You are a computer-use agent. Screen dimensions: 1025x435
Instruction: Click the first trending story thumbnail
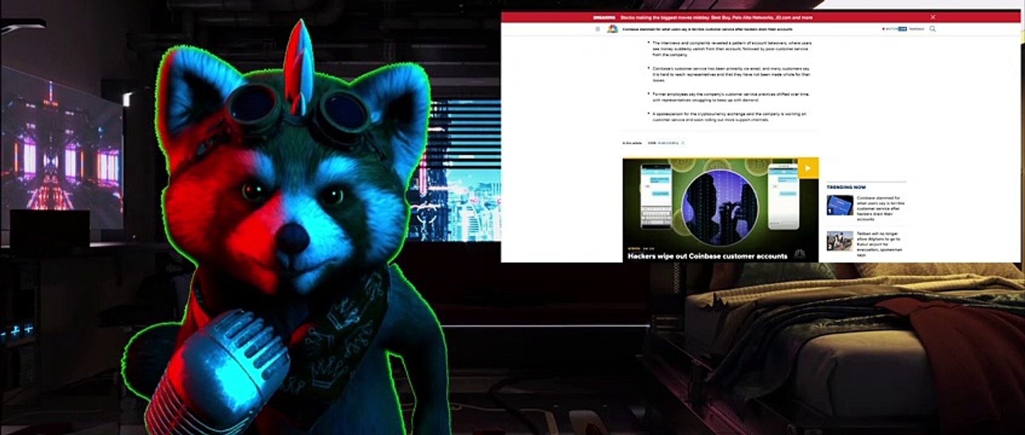(x=840, y=205)
